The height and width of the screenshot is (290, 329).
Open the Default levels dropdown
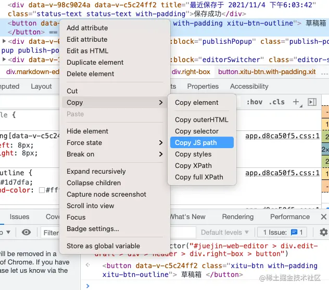(x=225, y=233)
